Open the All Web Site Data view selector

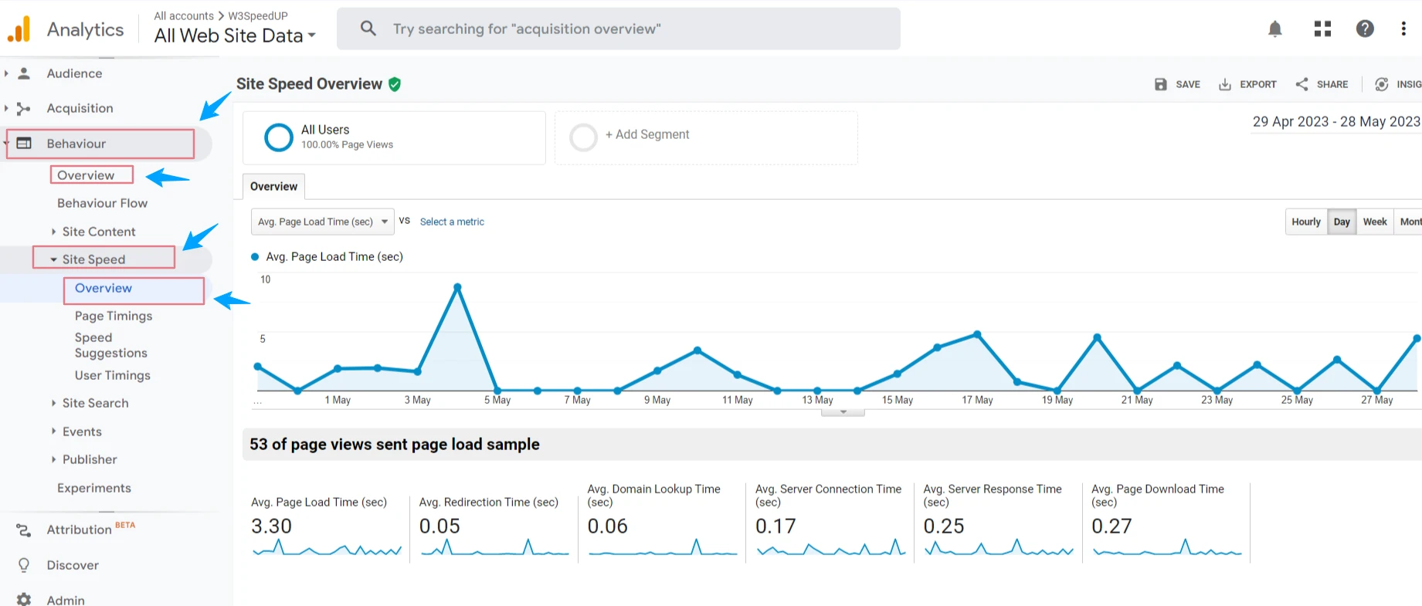pyautogui.click(x=235, y=36)
